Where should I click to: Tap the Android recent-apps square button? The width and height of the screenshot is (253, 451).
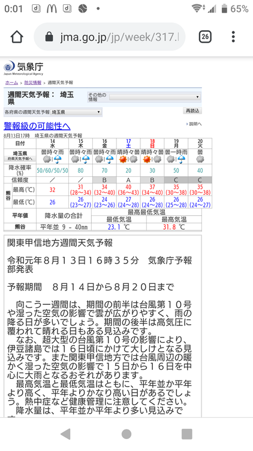[186, 434]
